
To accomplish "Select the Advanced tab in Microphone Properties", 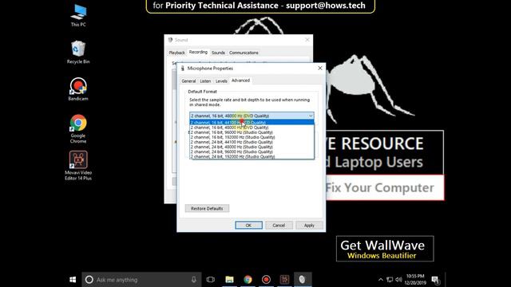I will tap(240, 81).
